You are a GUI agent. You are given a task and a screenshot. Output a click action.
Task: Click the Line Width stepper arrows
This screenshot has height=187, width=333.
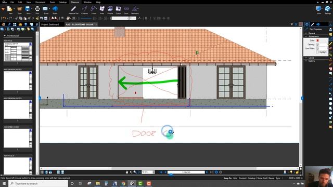[x=317, y=48]
